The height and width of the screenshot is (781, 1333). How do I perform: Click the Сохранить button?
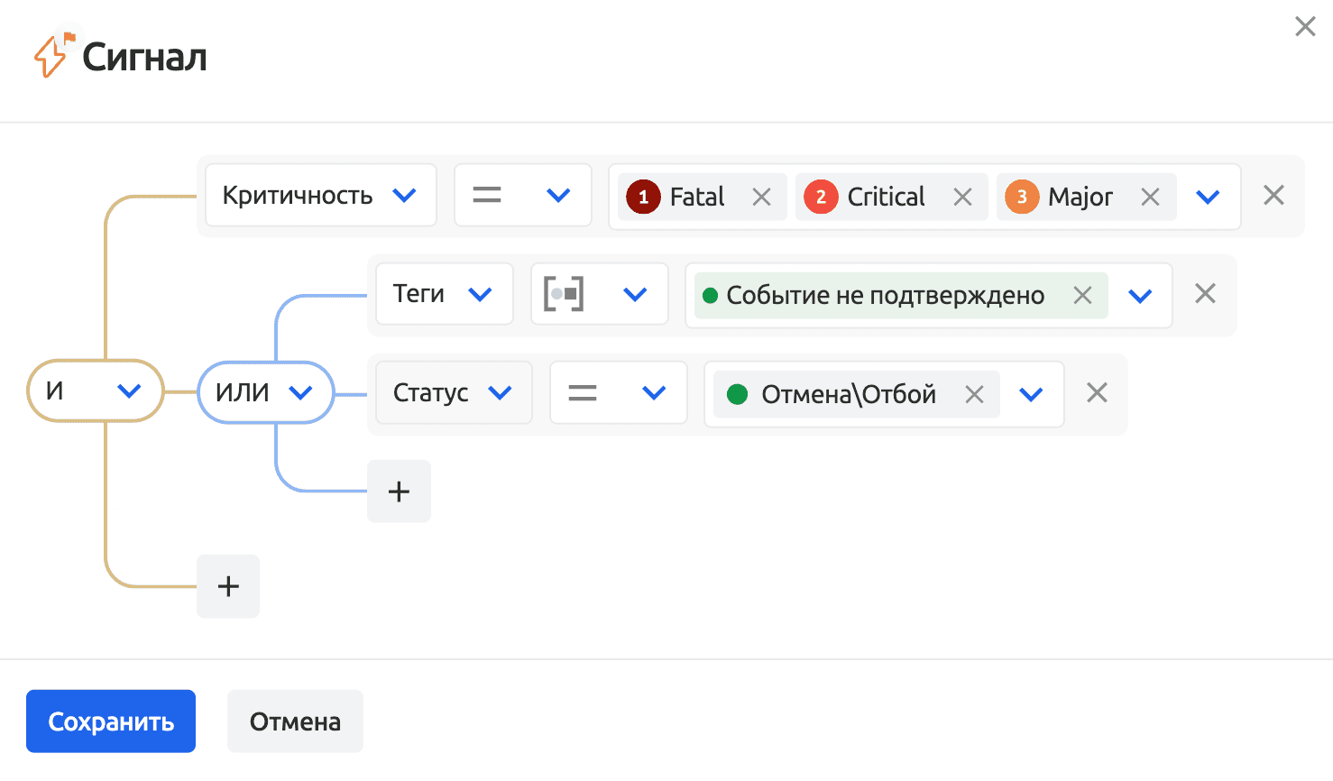click(111, 721)
